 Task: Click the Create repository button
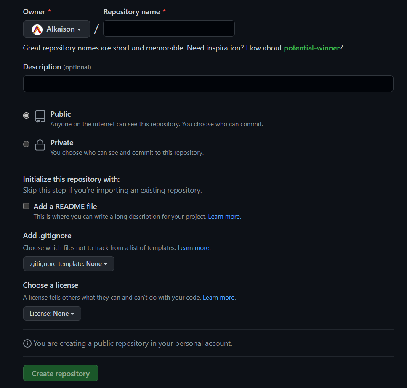click(x=61, y=373)
